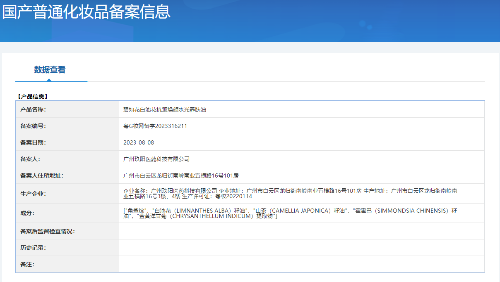Select the address in 备案人住所地址 row
Image resolution: width=500 pixels, height=282 pixels.
coord(181,175)
